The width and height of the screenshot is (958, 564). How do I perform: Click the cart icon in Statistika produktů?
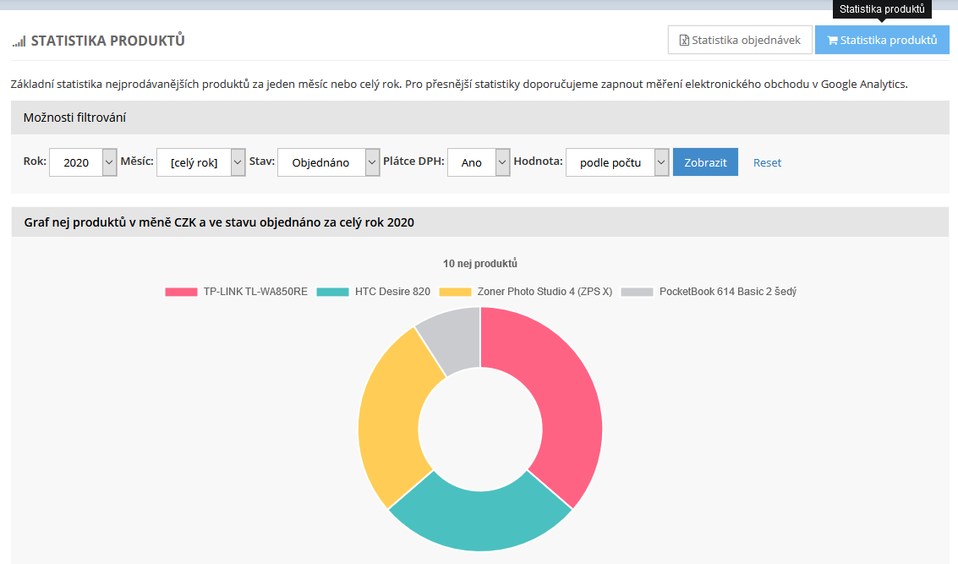pyautogui.click(x=832, y=41)
